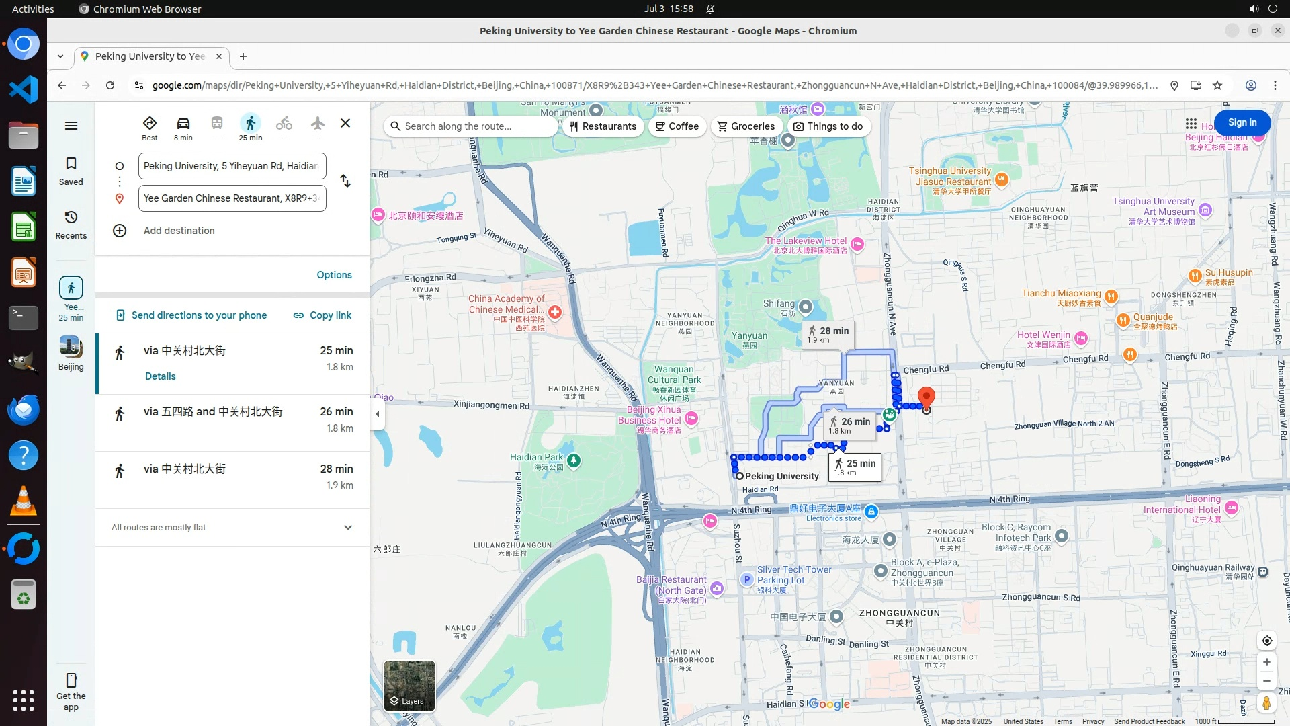Click the Saved bookmark icon

point(71,164)
